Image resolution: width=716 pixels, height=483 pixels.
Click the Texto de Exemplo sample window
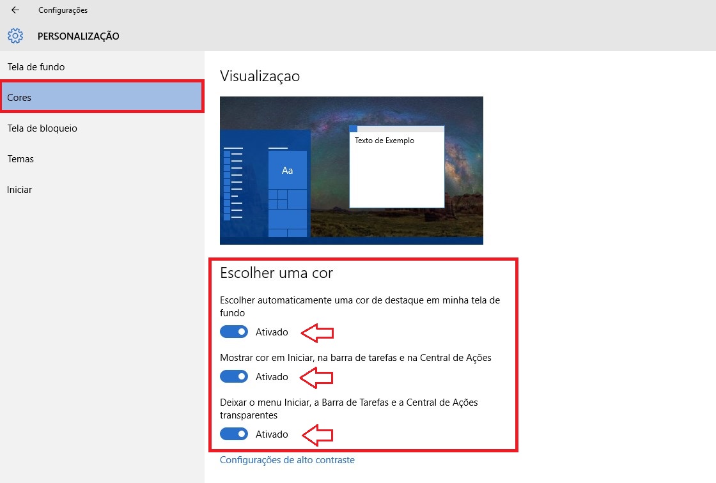pos(397,167)
